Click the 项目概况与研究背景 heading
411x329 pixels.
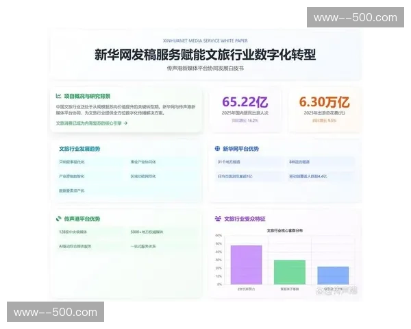click(x=87, y=96)
